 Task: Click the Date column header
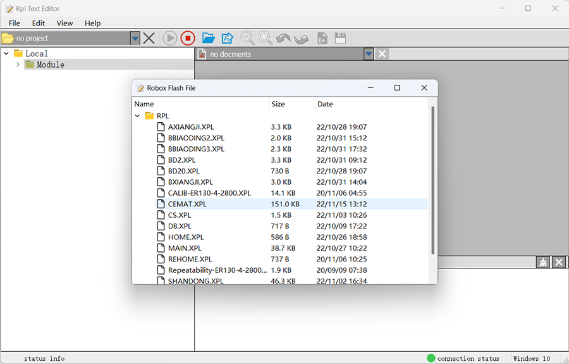[325, 104]
